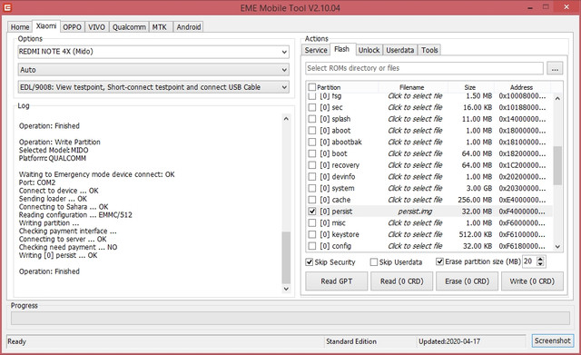Switch to the VIVO tab

(97, 27)
